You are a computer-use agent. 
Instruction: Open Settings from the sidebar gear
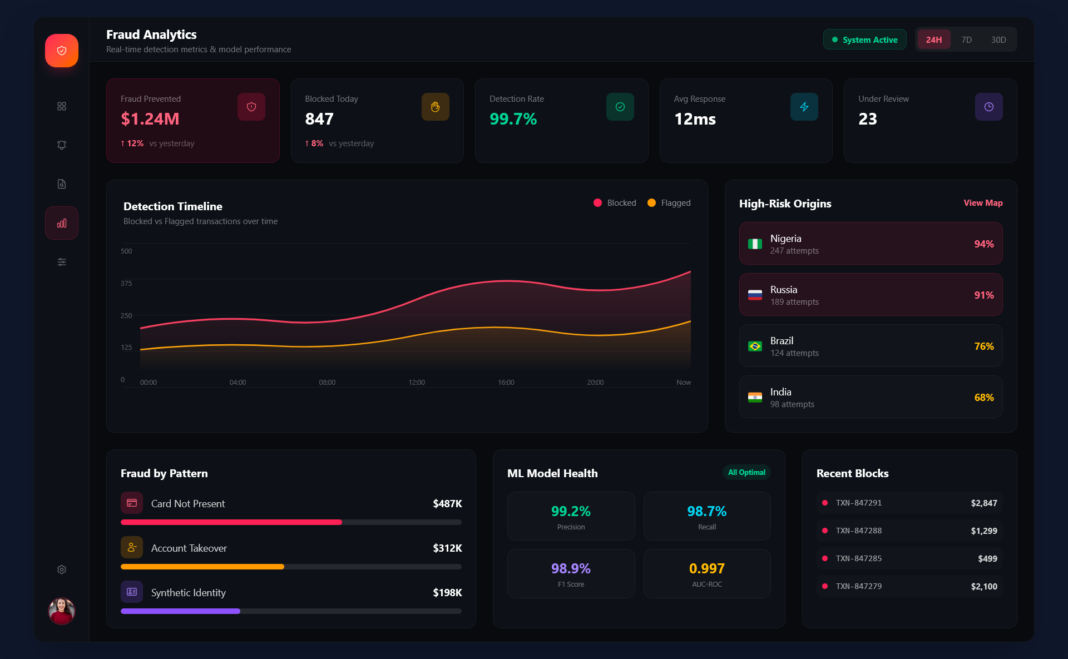61,569
